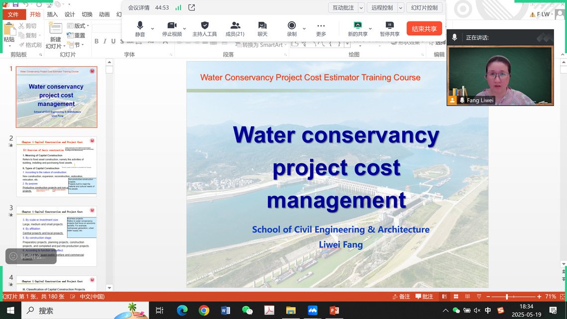567x319 pixels.
Task: Toggle Underline formatting
Action: point(113,41)
